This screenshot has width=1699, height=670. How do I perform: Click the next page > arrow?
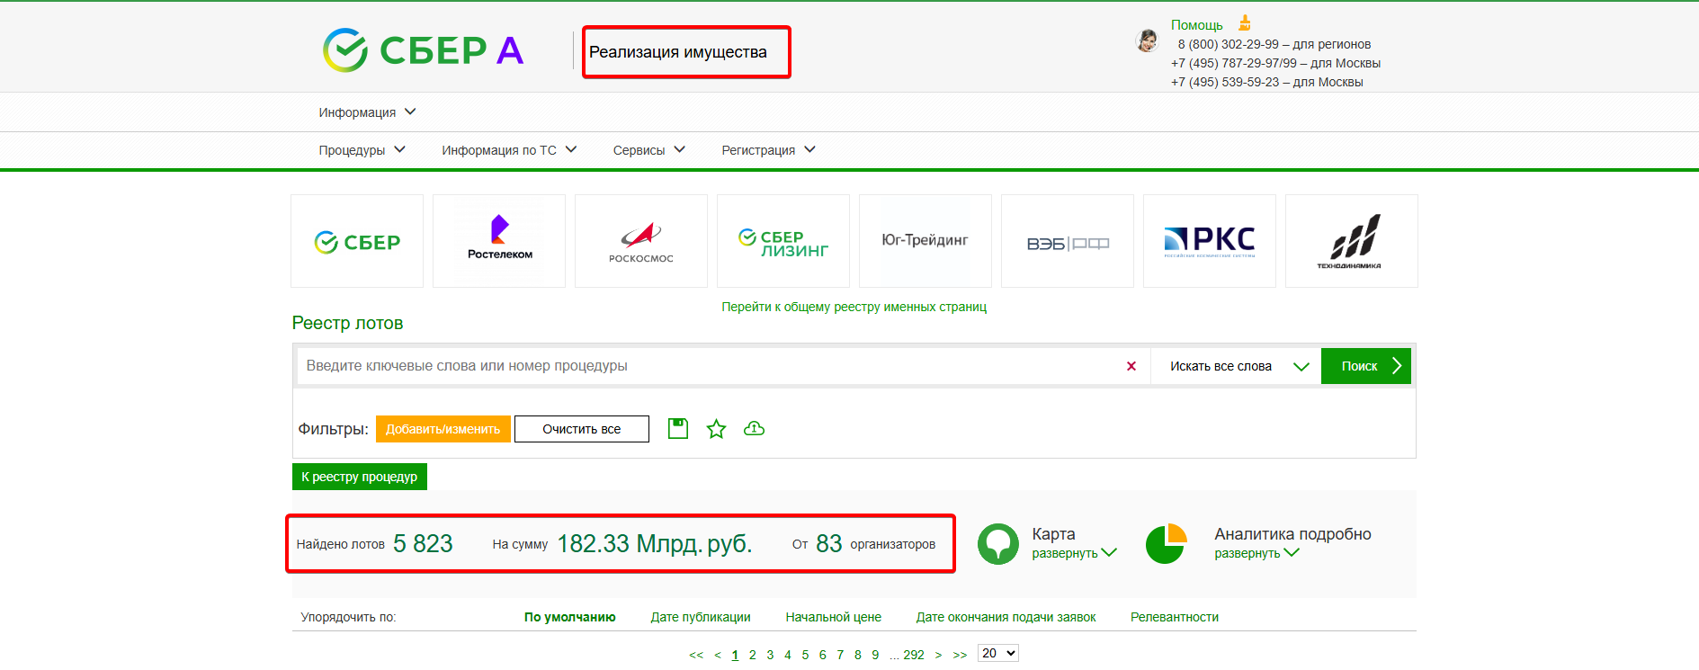coord(938,655)
